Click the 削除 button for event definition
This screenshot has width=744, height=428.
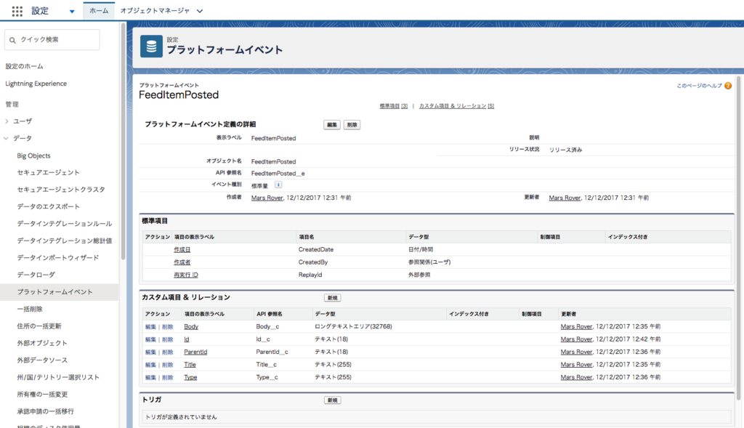(x=352, y=125)
